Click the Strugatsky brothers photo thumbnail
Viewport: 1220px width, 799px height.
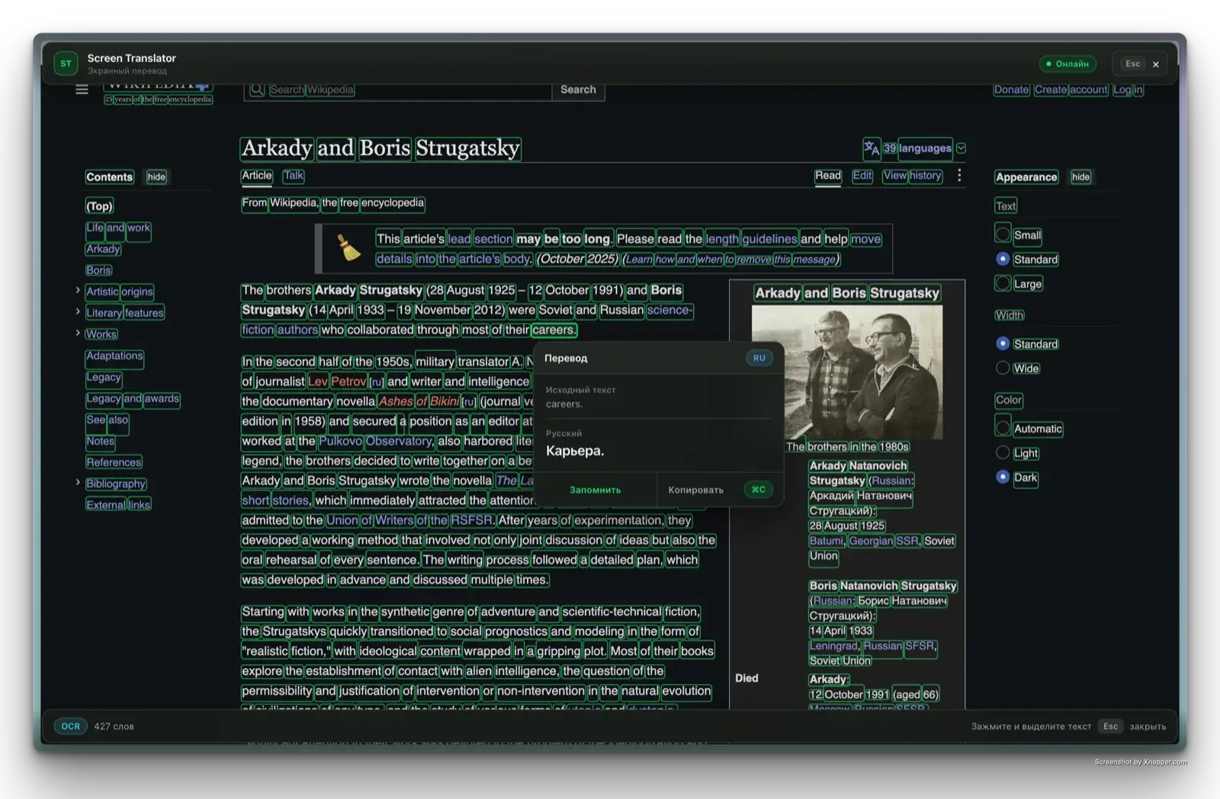point(847,372)
